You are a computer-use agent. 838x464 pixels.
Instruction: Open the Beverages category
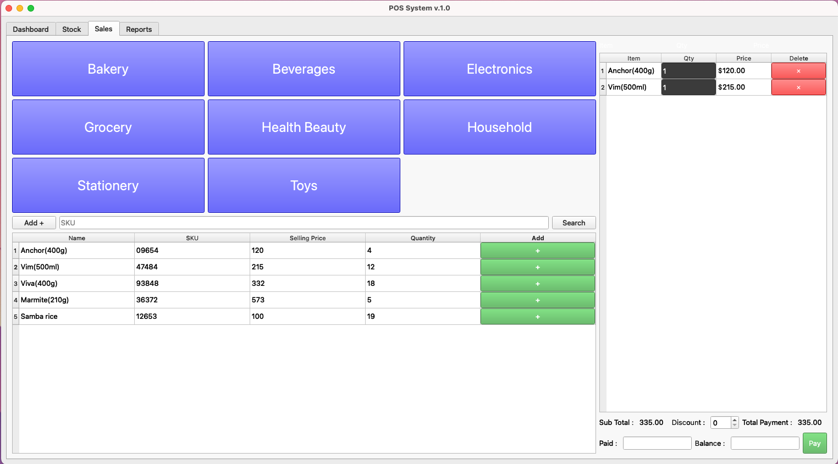304,69
